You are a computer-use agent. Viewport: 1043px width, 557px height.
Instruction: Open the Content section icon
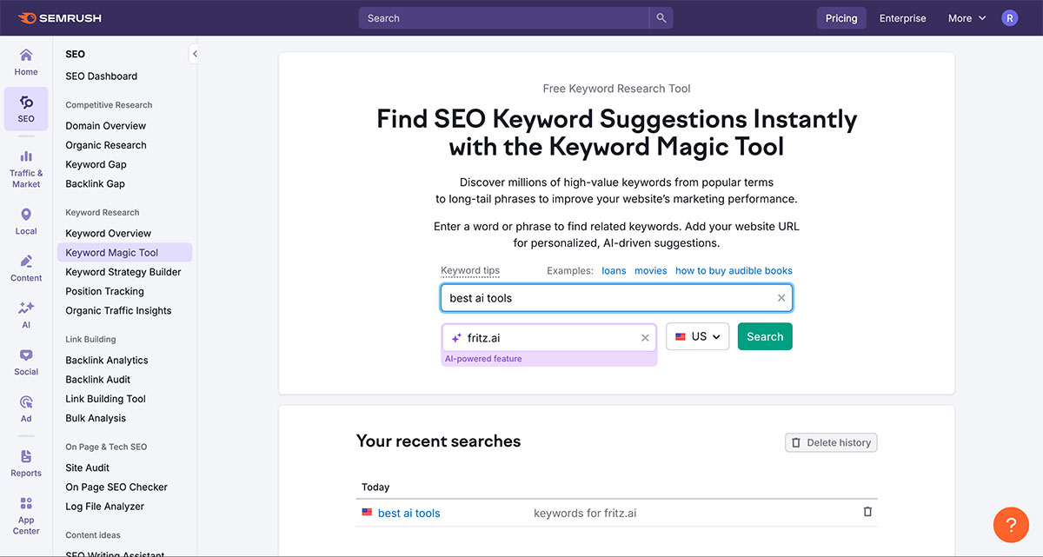click(x=25, y=266)
